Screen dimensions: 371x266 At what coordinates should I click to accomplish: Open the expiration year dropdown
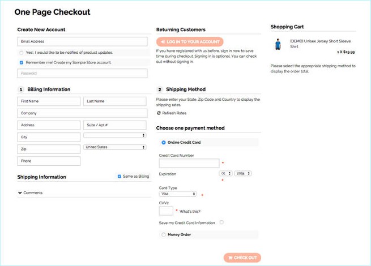point(243,173)
